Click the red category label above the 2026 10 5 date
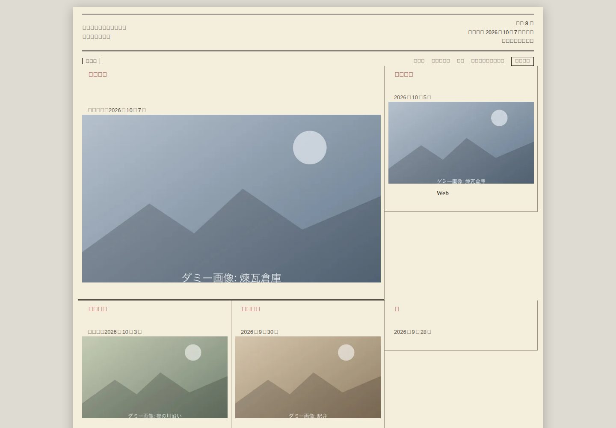 [404, 74]
